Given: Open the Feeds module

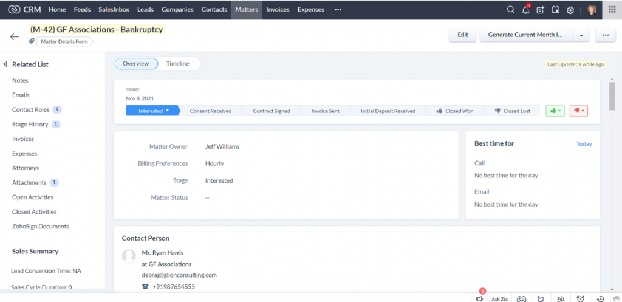Looking at the screenshot, I should 82,10.
